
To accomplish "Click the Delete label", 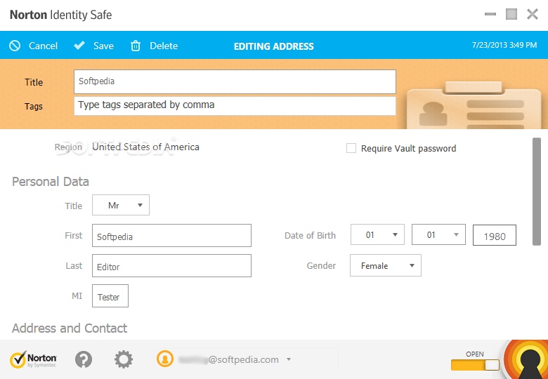I will 164,46.
